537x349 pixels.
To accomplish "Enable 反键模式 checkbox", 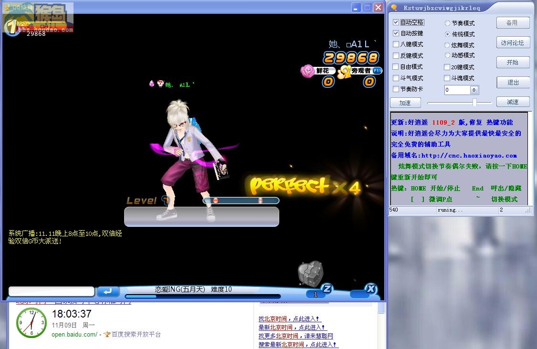I will click(x=396, y=55).
